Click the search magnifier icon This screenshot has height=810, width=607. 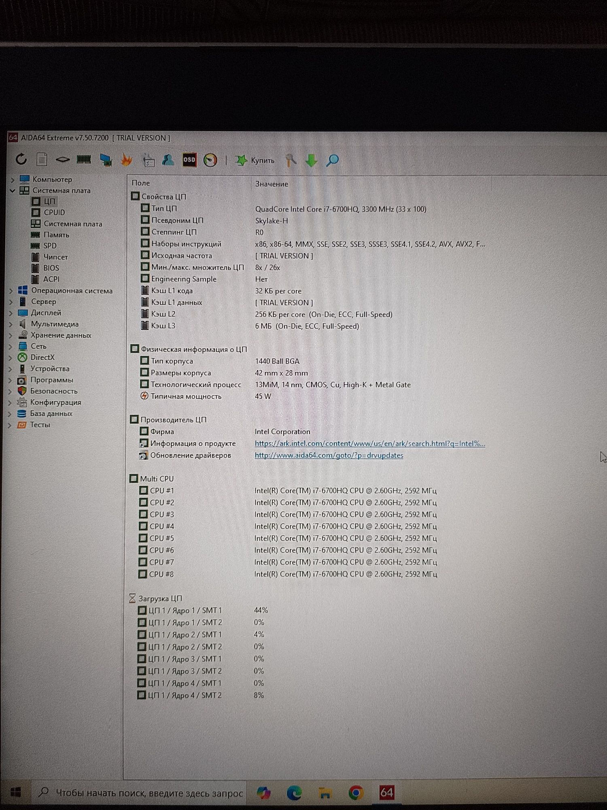(x=332, y=160)
